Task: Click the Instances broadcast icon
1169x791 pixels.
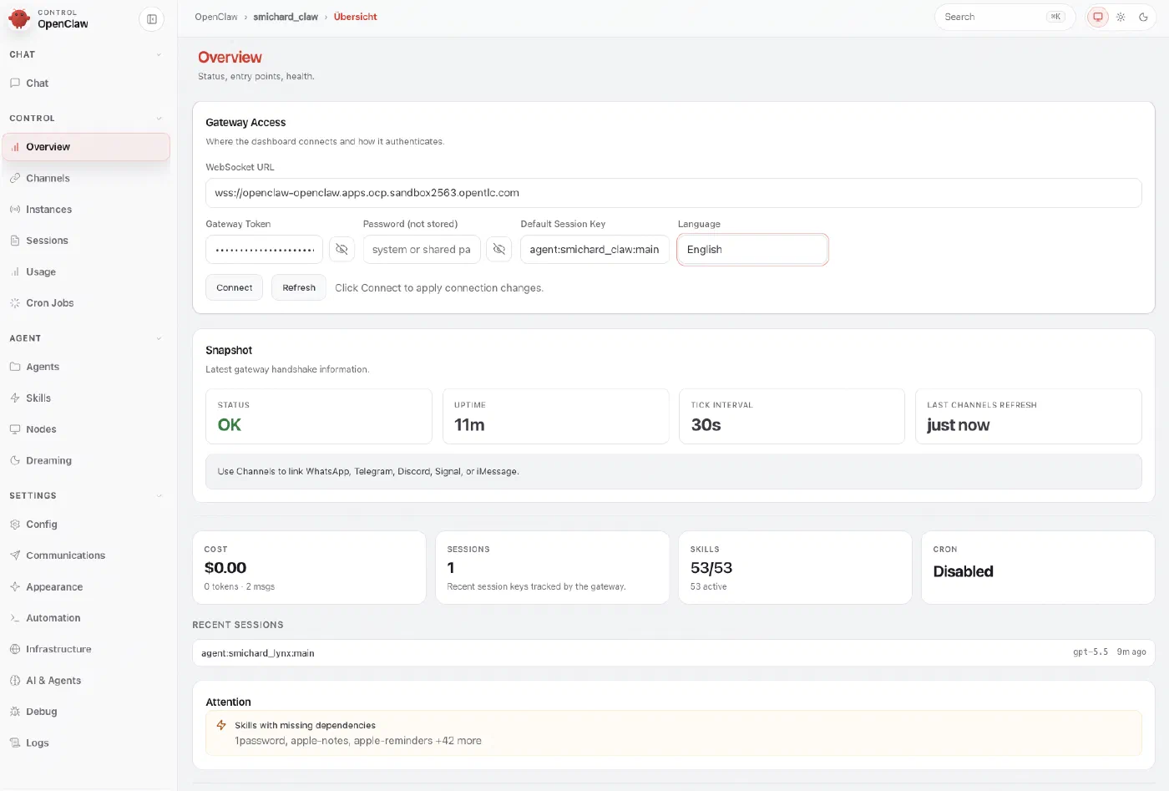Action: 15,210
